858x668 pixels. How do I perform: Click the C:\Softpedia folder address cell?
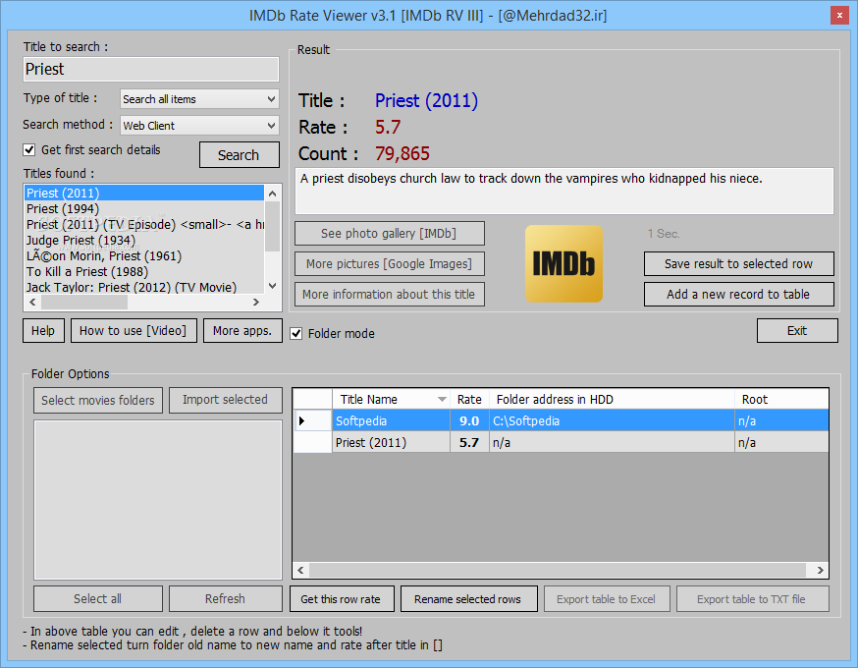click(612, 420)
